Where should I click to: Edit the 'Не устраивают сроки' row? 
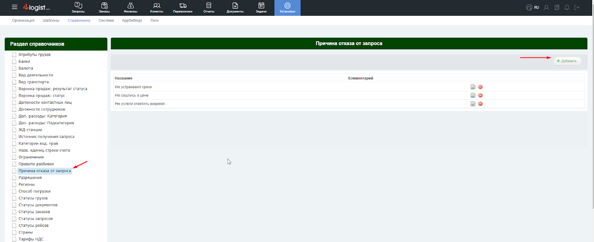coord(473,87)
